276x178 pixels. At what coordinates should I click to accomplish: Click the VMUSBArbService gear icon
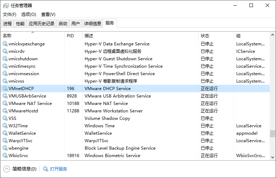point(5,96)
